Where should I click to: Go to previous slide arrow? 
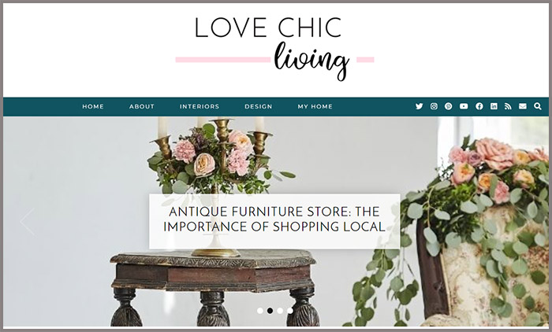pyautogui.click(x=28, y=222)
